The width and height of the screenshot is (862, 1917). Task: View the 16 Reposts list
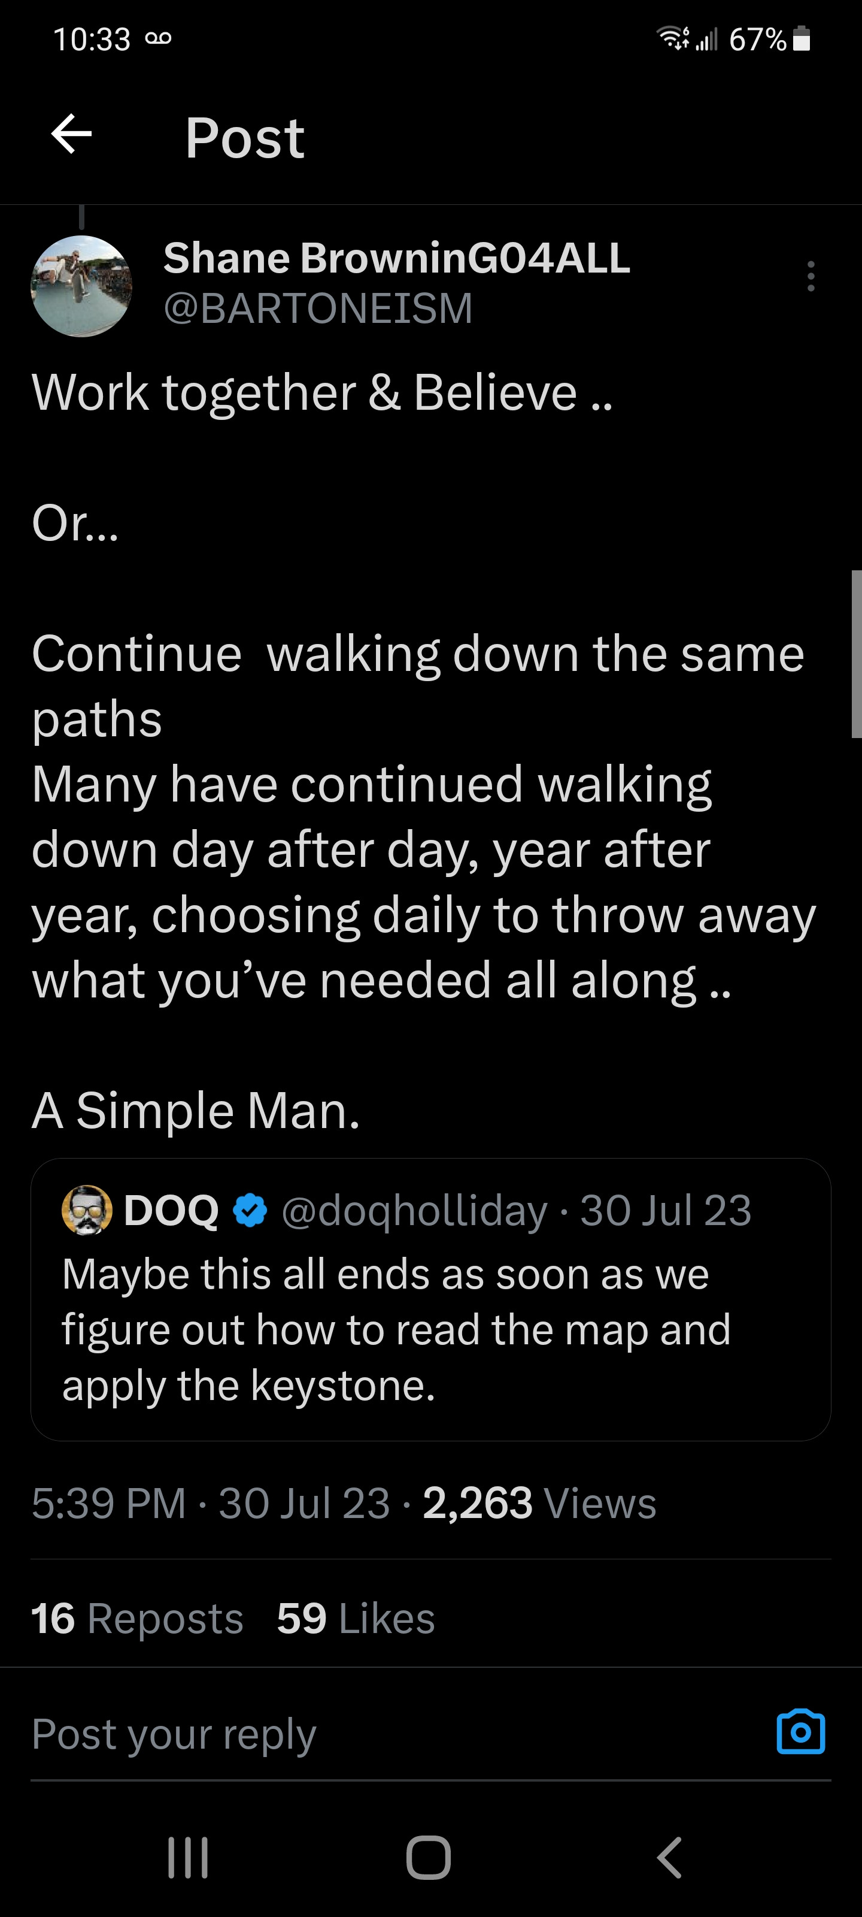[x=138, y=1618]
